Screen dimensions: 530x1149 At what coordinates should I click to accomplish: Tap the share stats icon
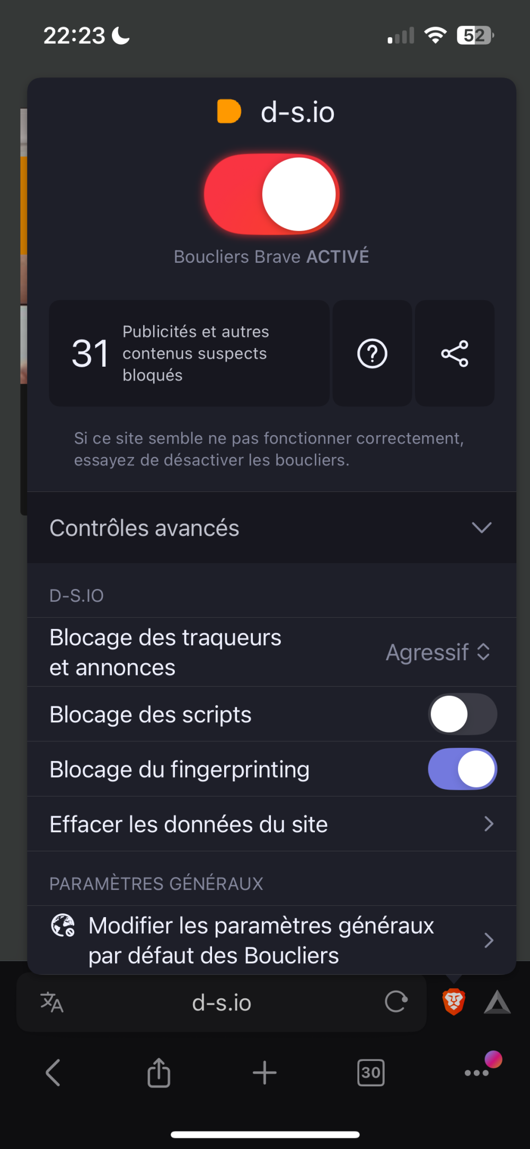455,353
